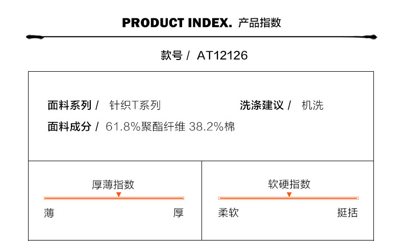This screenshot has height=241, width=403.
Task: Click the 软硬指数 orange slider bar
Action: tap(288, 198)
